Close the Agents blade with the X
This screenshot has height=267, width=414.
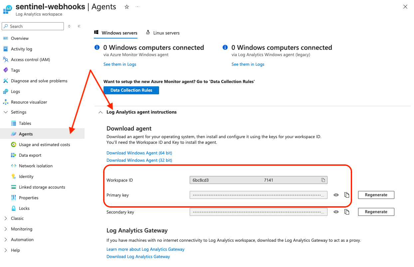[405, 7]
